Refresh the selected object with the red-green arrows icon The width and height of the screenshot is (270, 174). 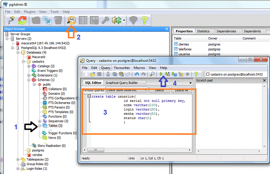coord(23,20)
